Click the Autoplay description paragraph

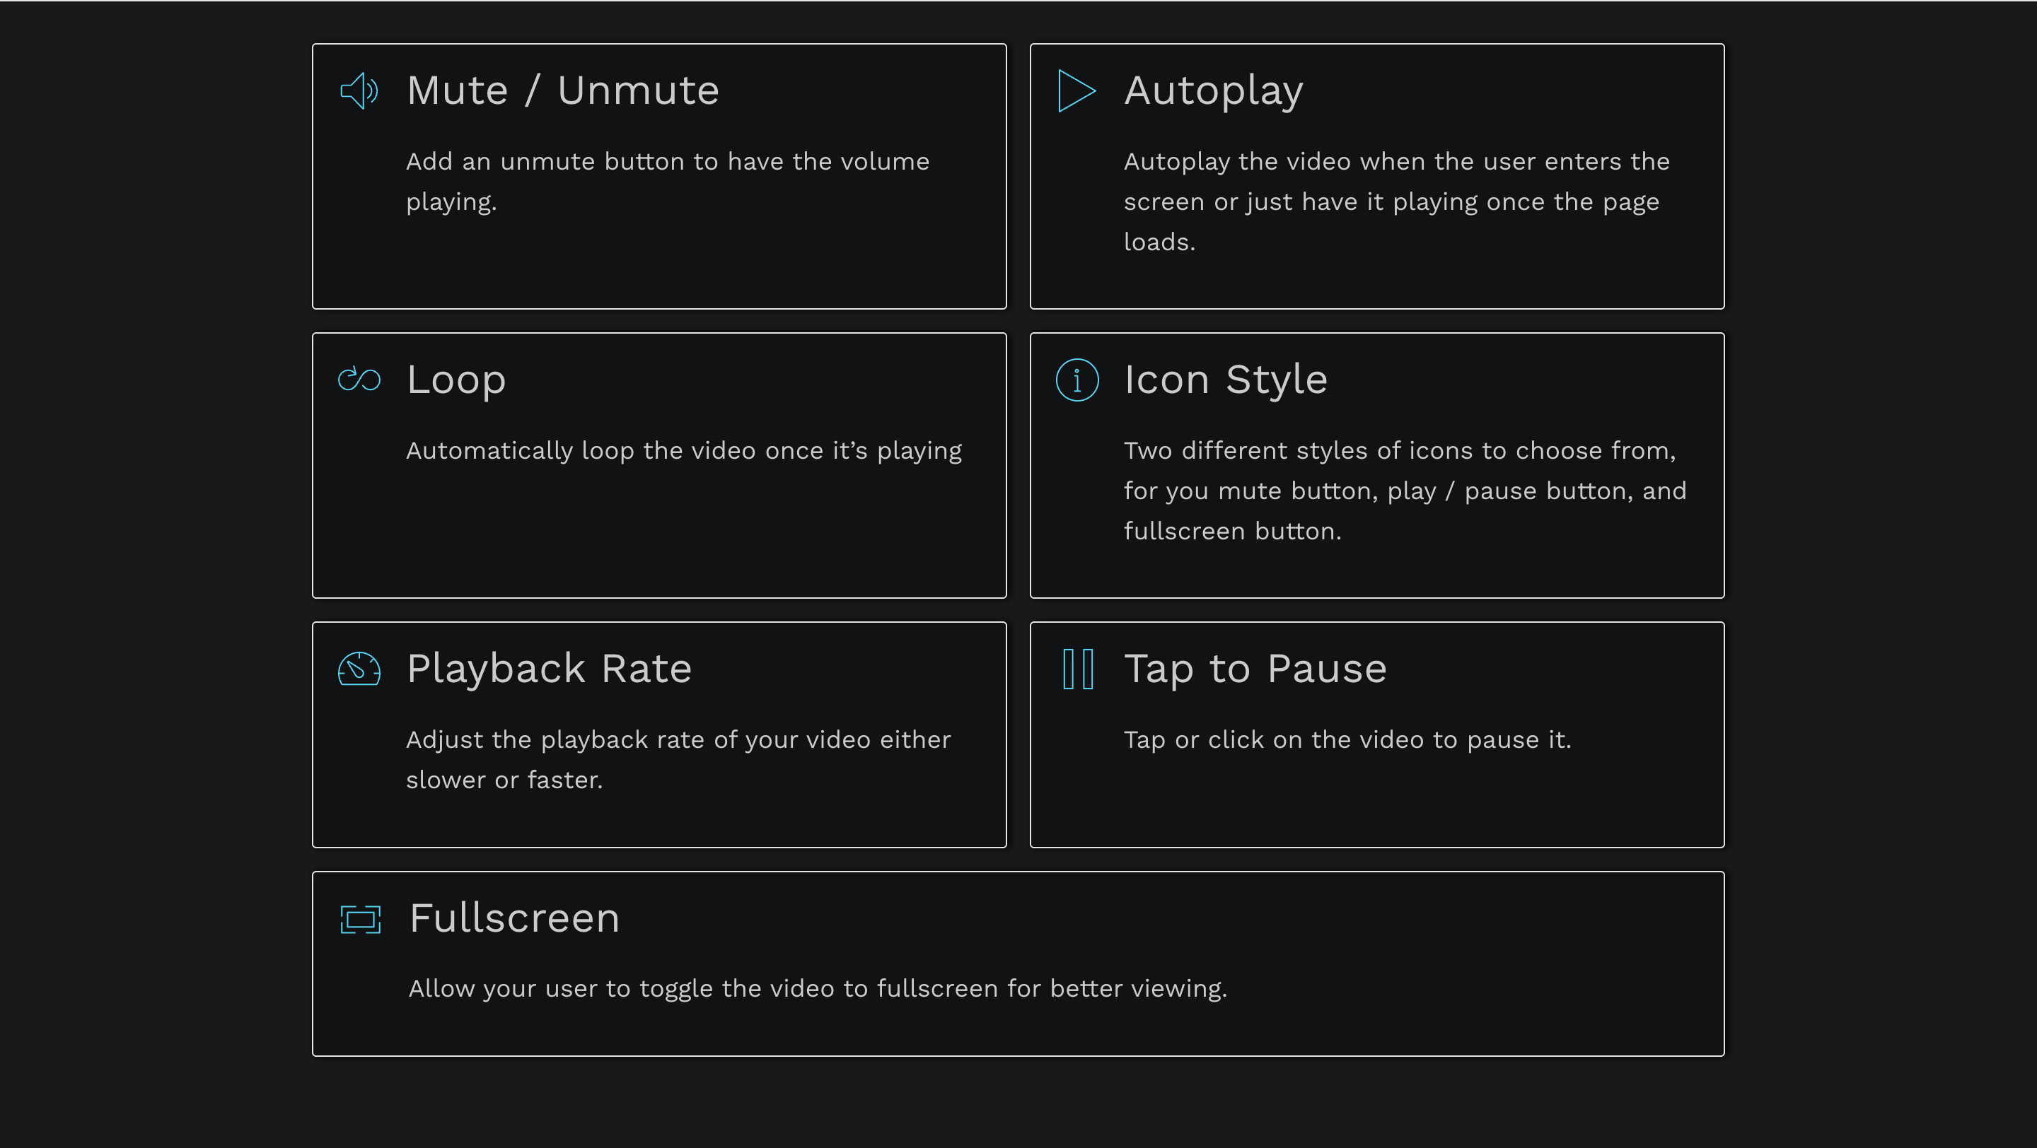pos(1398,201)
